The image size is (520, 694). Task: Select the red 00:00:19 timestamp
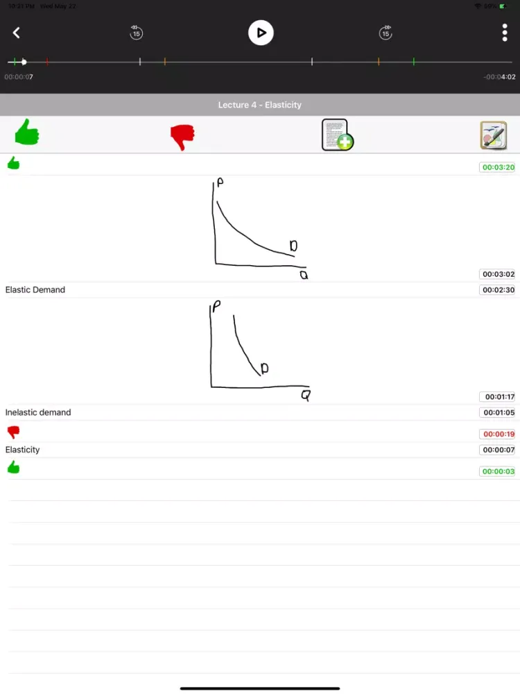pos(497,434)
